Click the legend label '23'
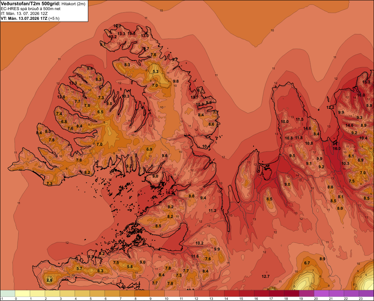Image resolution: width=374 pixels, height=301 pixels. point(361,299)
